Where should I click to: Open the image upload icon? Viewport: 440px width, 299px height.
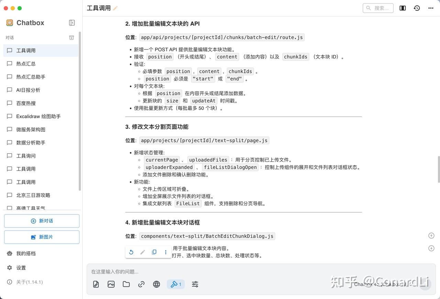click(111, 284)
